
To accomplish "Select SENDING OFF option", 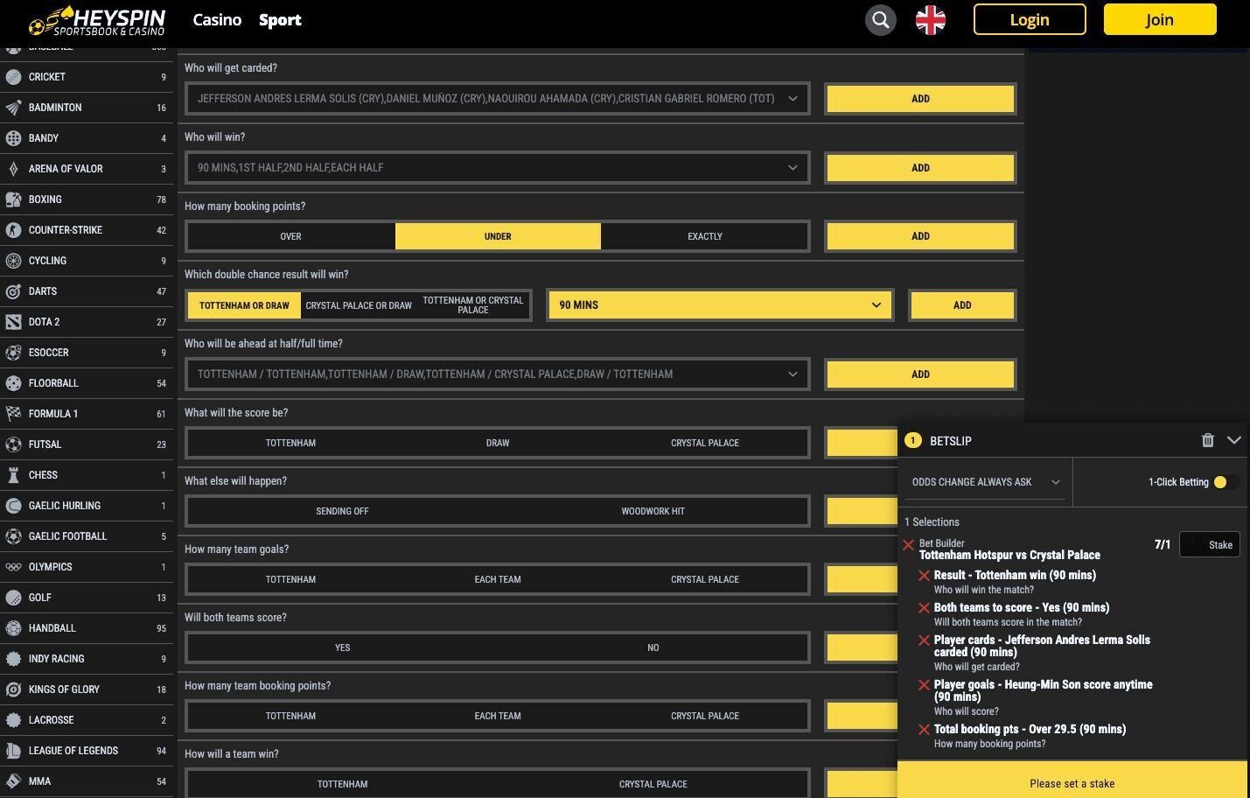I will coord(342,511).
